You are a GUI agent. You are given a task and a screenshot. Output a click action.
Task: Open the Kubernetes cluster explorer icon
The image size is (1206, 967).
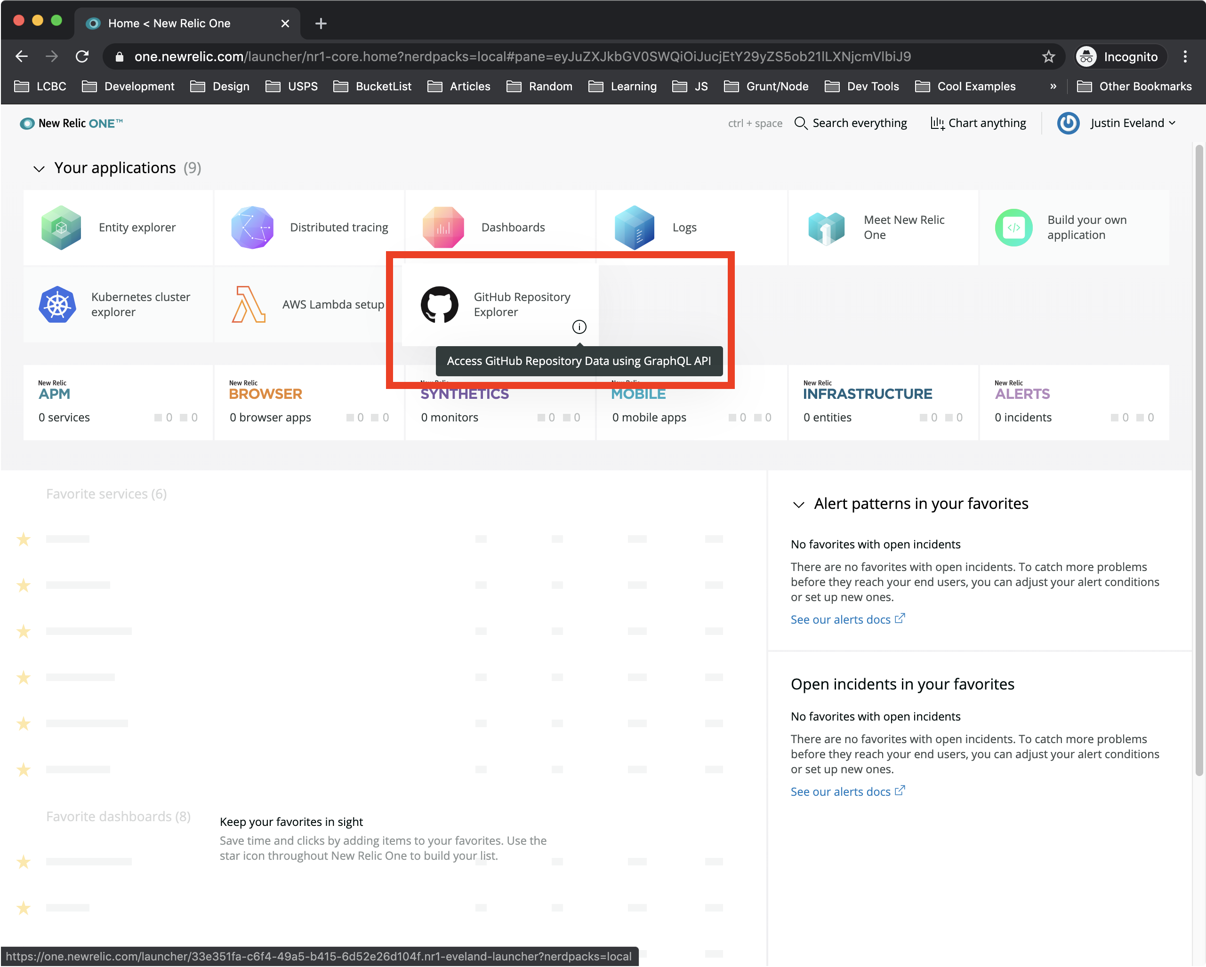[x=57, y=305]
